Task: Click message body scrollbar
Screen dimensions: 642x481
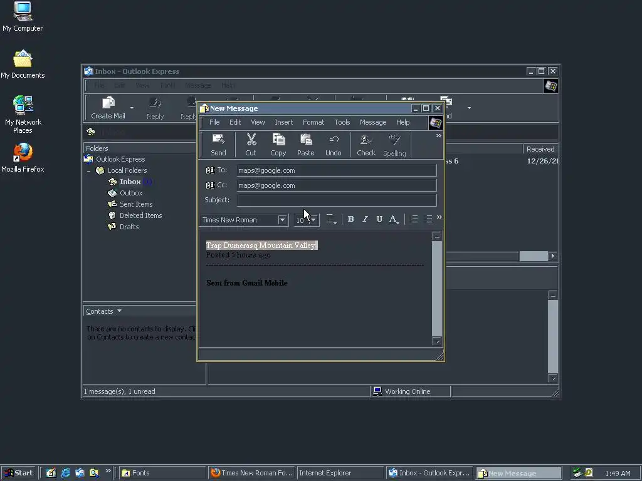Action: pos(437,288)
